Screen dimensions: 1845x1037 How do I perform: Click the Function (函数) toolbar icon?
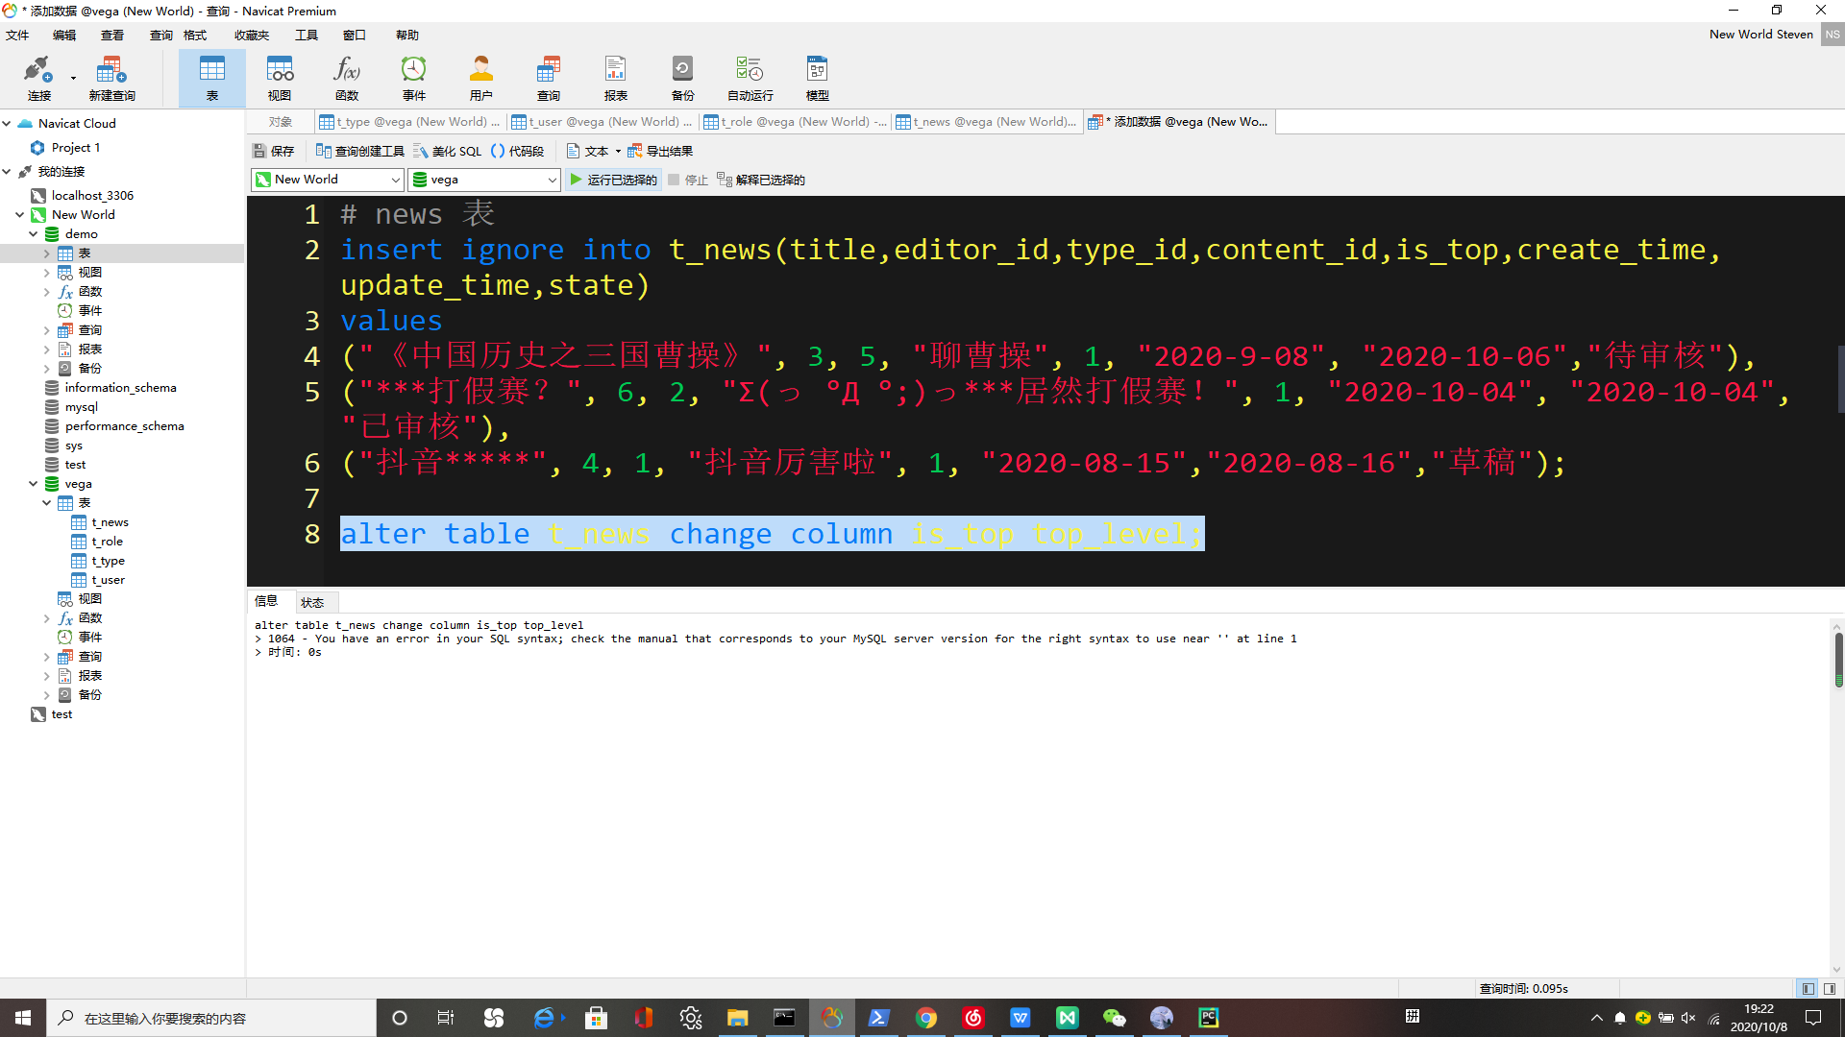pyautogui.click(x=347, y=78)
